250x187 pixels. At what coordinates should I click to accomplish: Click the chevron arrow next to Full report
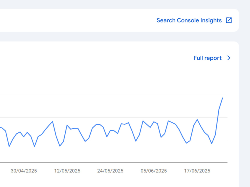(x=229, y=58)
